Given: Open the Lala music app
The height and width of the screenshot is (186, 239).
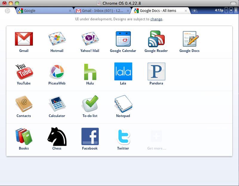Looking at the screenshot, I should click(x=123, y=71).
